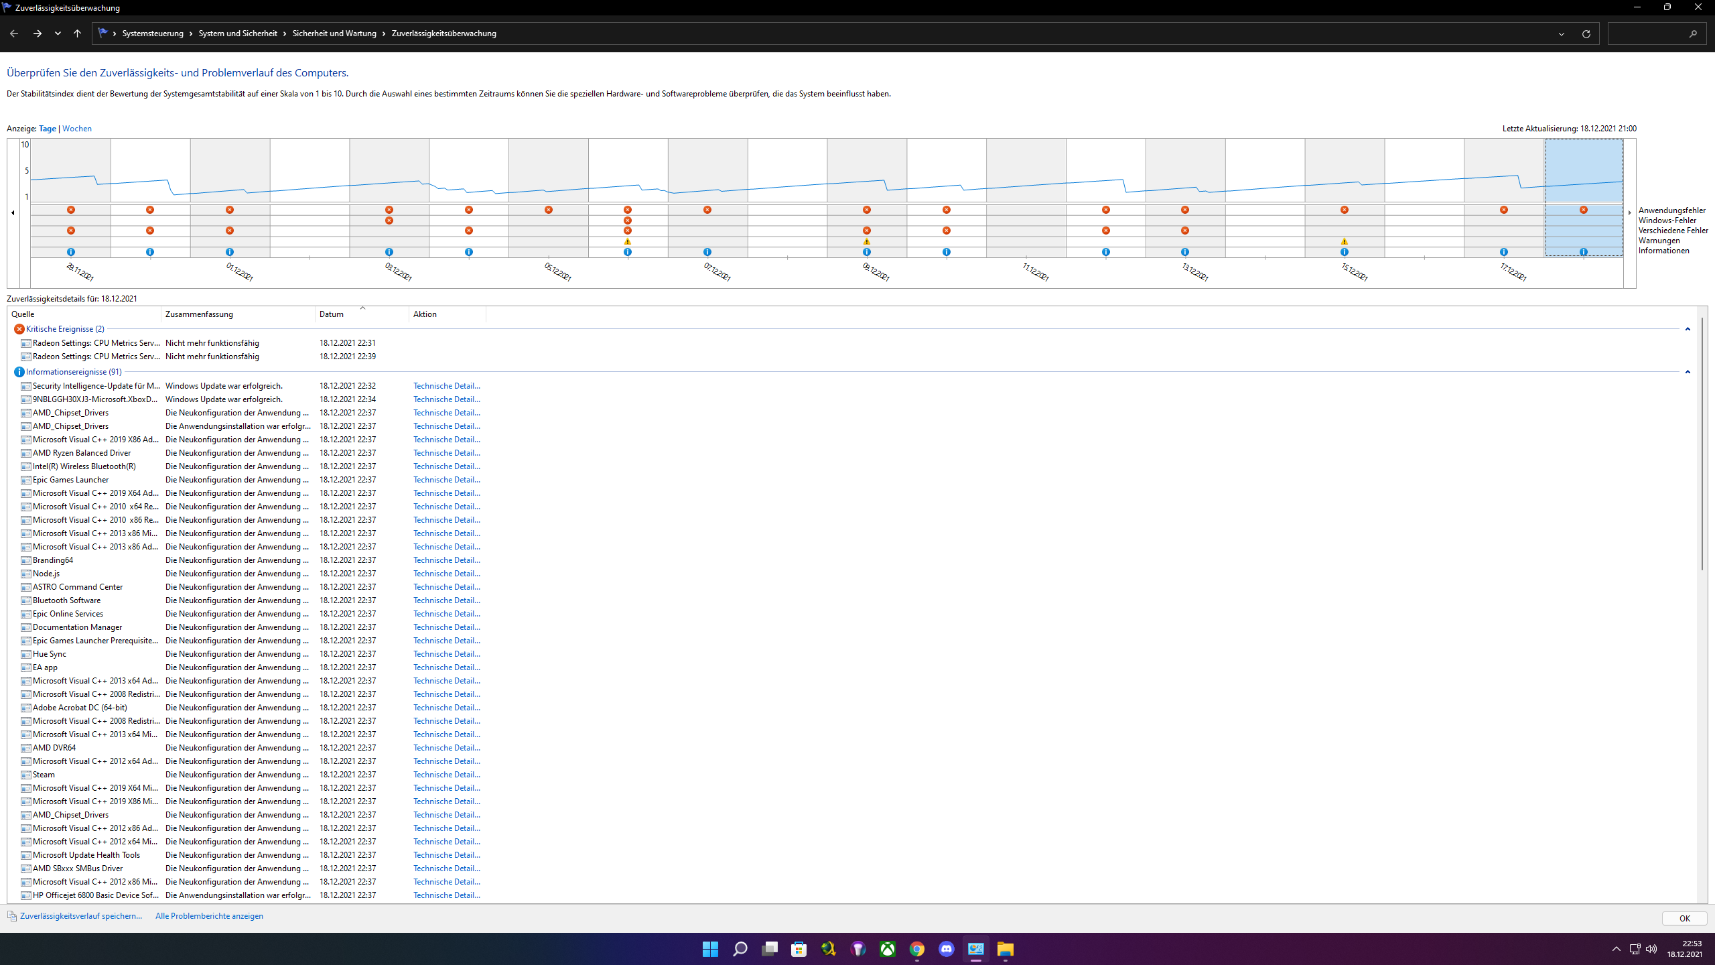Switch chart view to Wochen

(76, 129)
